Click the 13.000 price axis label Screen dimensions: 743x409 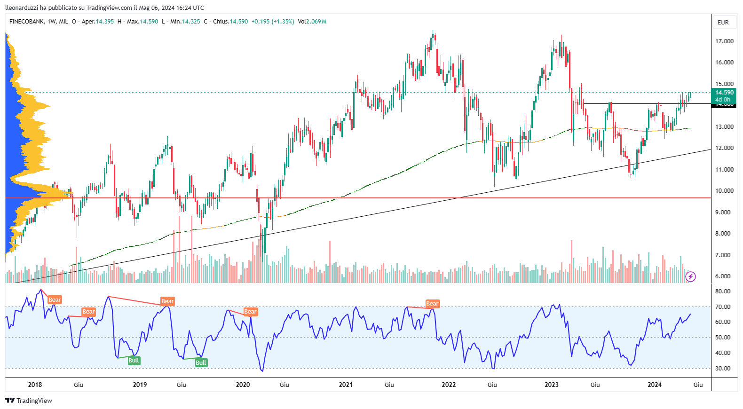coord(724,127)
